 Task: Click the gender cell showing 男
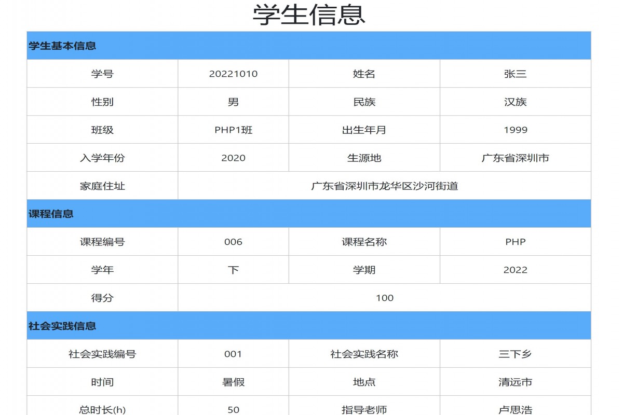tap(233, 102)
